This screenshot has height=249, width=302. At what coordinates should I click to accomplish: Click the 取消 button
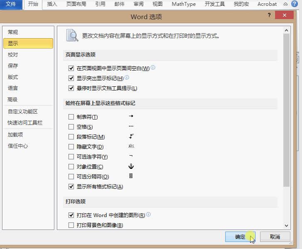275,237
